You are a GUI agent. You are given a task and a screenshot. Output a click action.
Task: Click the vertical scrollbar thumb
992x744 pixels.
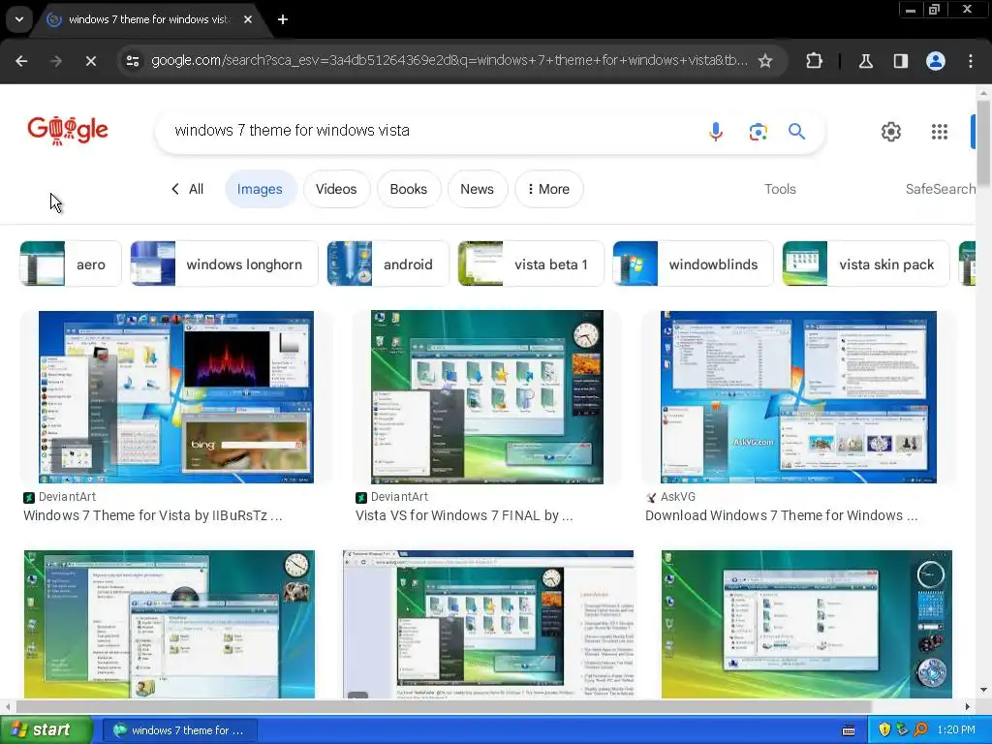click(983, 143)
